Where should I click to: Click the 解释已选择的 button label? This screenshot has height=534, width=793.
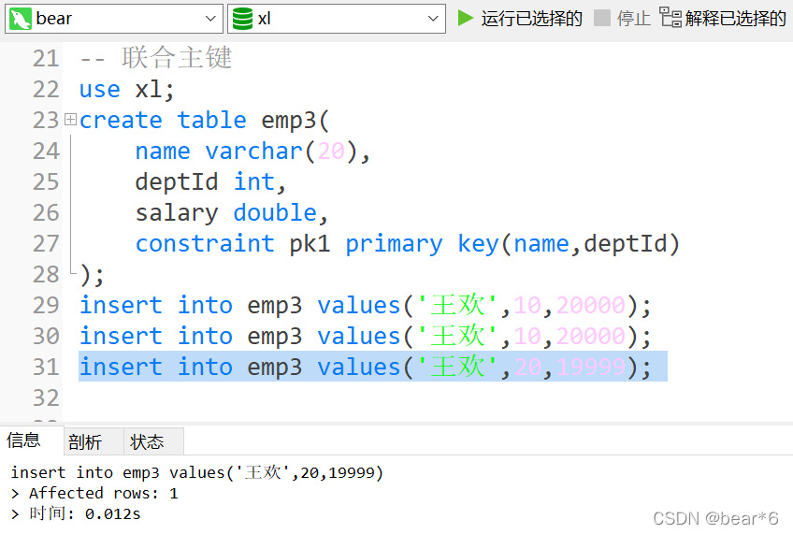[x=736, y=19]
